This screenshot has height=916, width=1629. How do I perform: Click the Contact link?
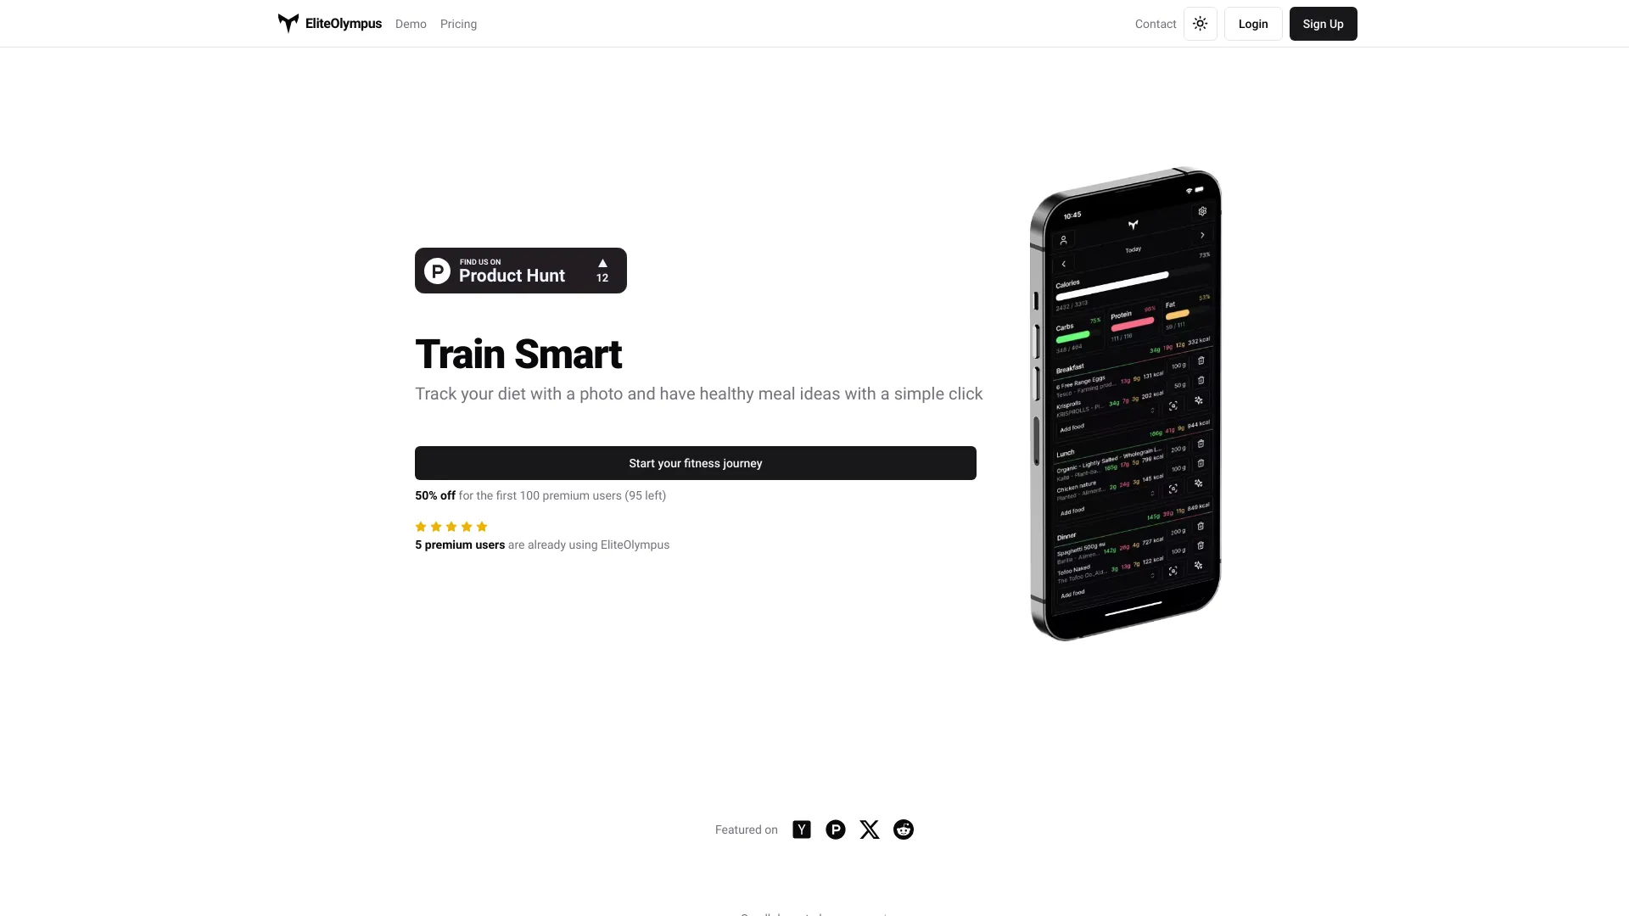point(1155,22)
